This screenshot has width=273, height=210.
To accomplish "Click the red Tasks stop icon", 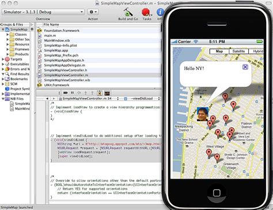I will 146,12.
